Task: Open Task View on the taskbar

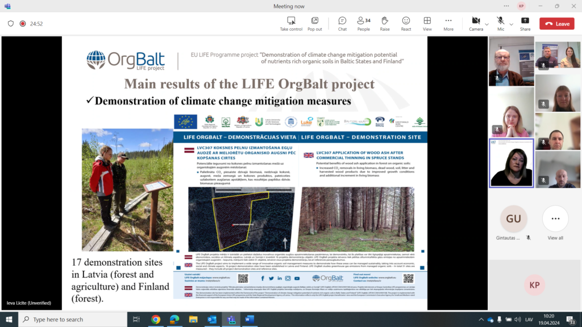Action: (x=136, y=319)
